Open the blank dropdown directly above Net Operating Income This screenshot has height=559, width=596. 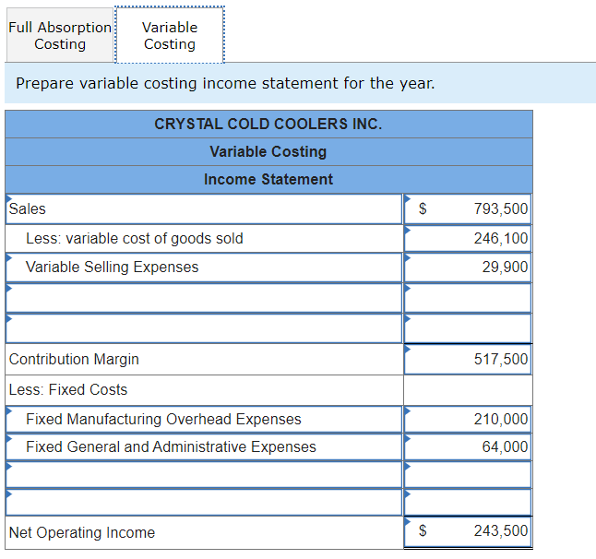[x=204, y=503]
